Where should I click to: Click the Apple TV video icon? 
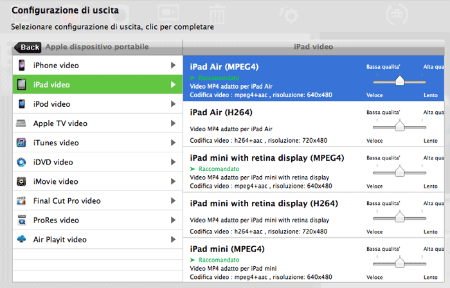coord(21,123)
